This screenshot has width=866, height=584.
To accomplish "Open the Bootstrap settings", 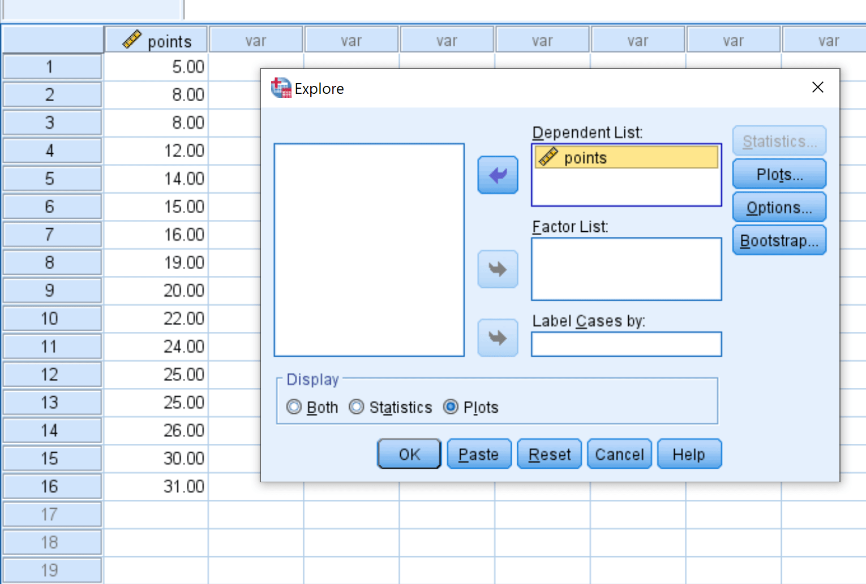I will [x=779, y=240].
